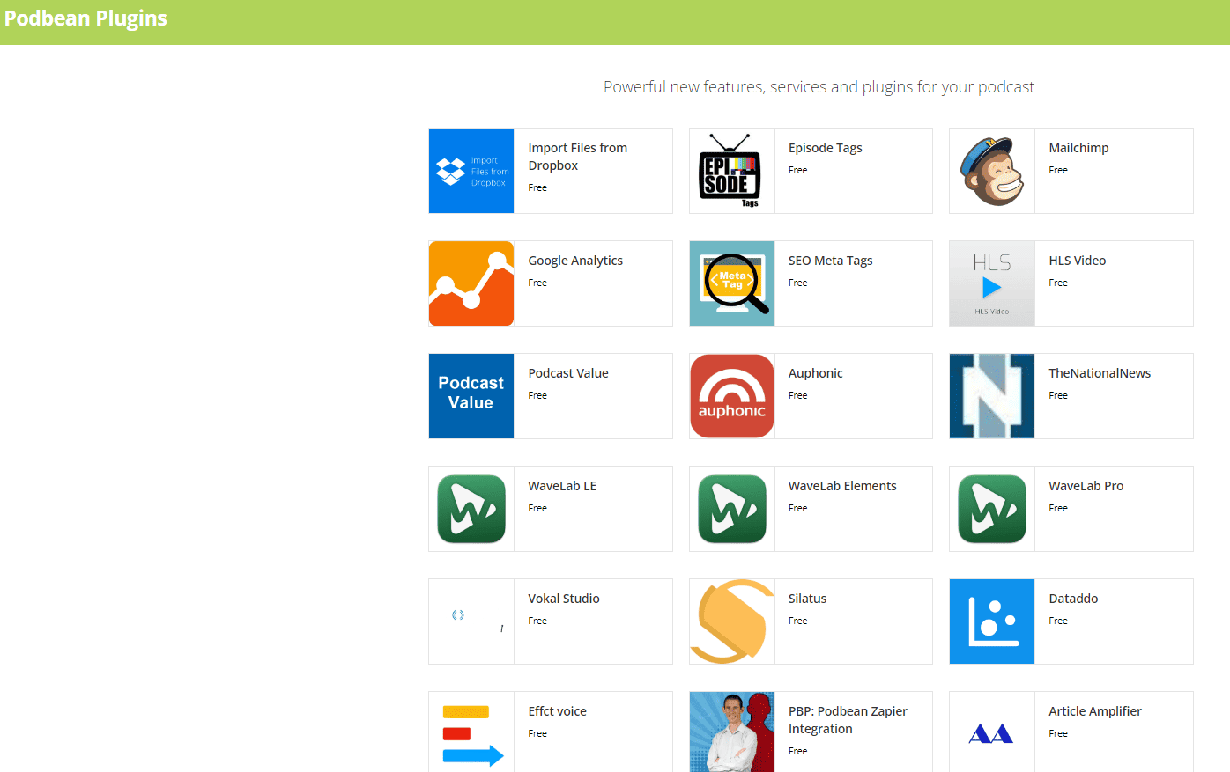The image size is (1230, 772).
Task: Click the Episode Tags TV icon
Action: 732,171
